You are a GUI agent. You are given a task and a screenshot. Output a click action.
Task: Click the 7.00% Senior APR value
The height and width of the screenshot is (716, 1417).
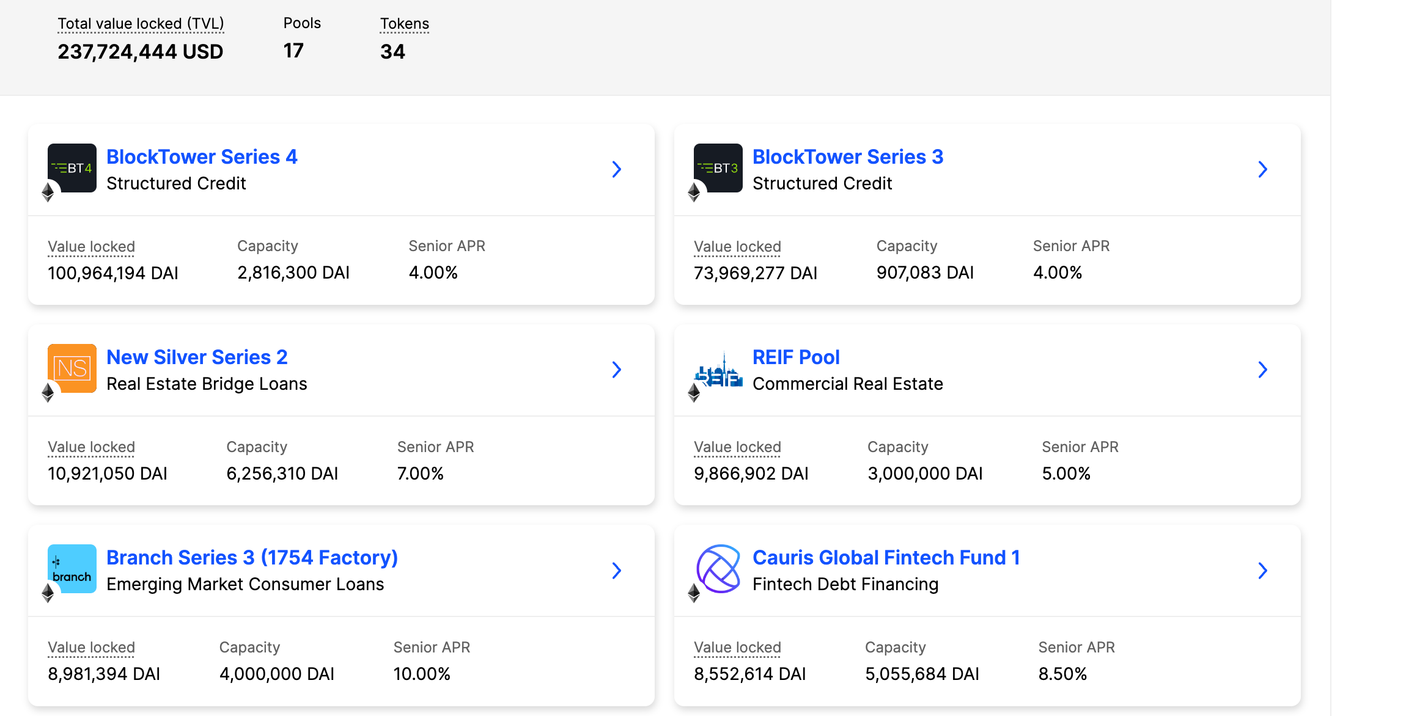421,473
